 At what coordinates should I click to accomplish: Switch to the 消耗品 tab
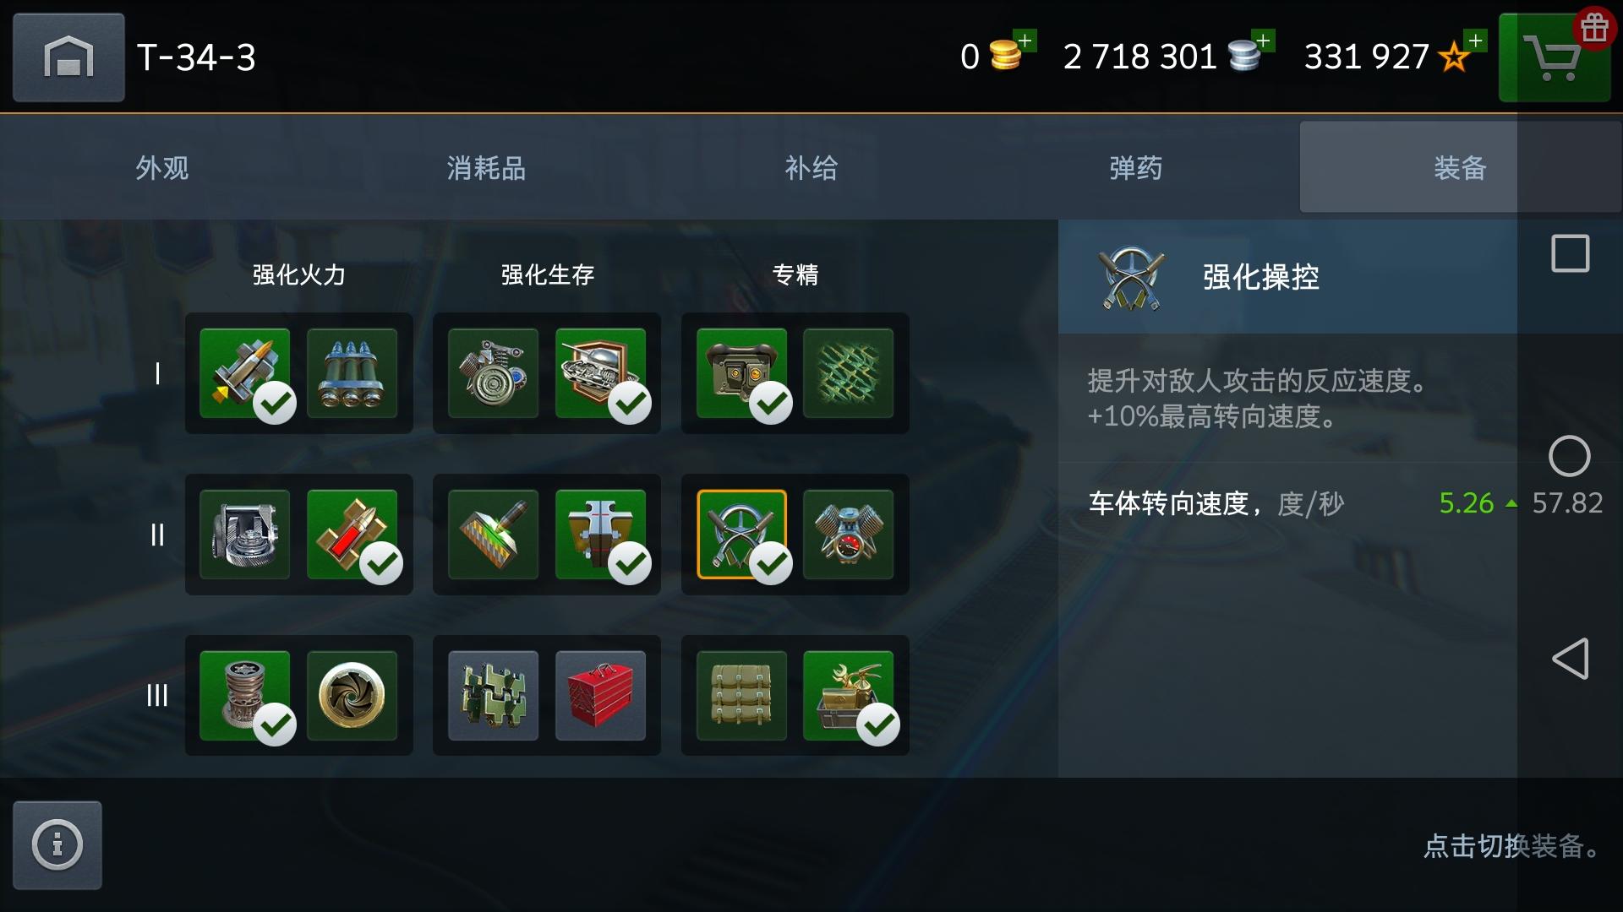click(486, 167)
